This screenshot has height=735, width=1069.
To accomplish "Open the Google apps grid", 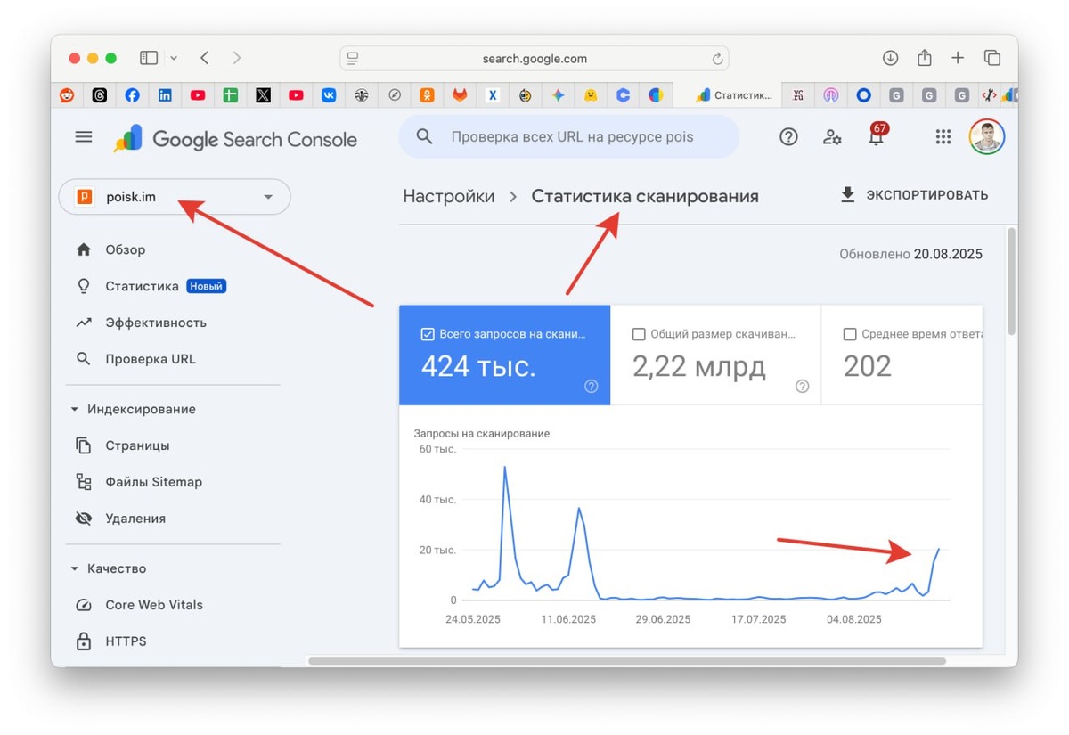I will (943, 137).
